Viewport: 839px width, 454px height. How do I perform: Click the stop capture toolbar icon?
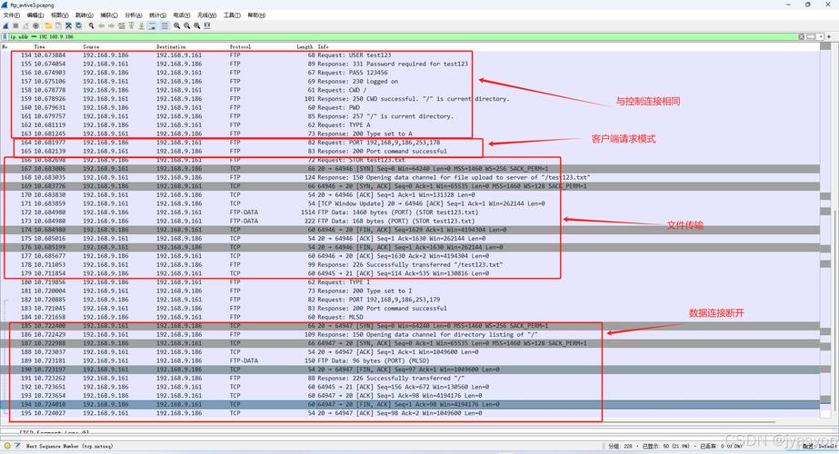pyautogui.click(x=14, y=25)
